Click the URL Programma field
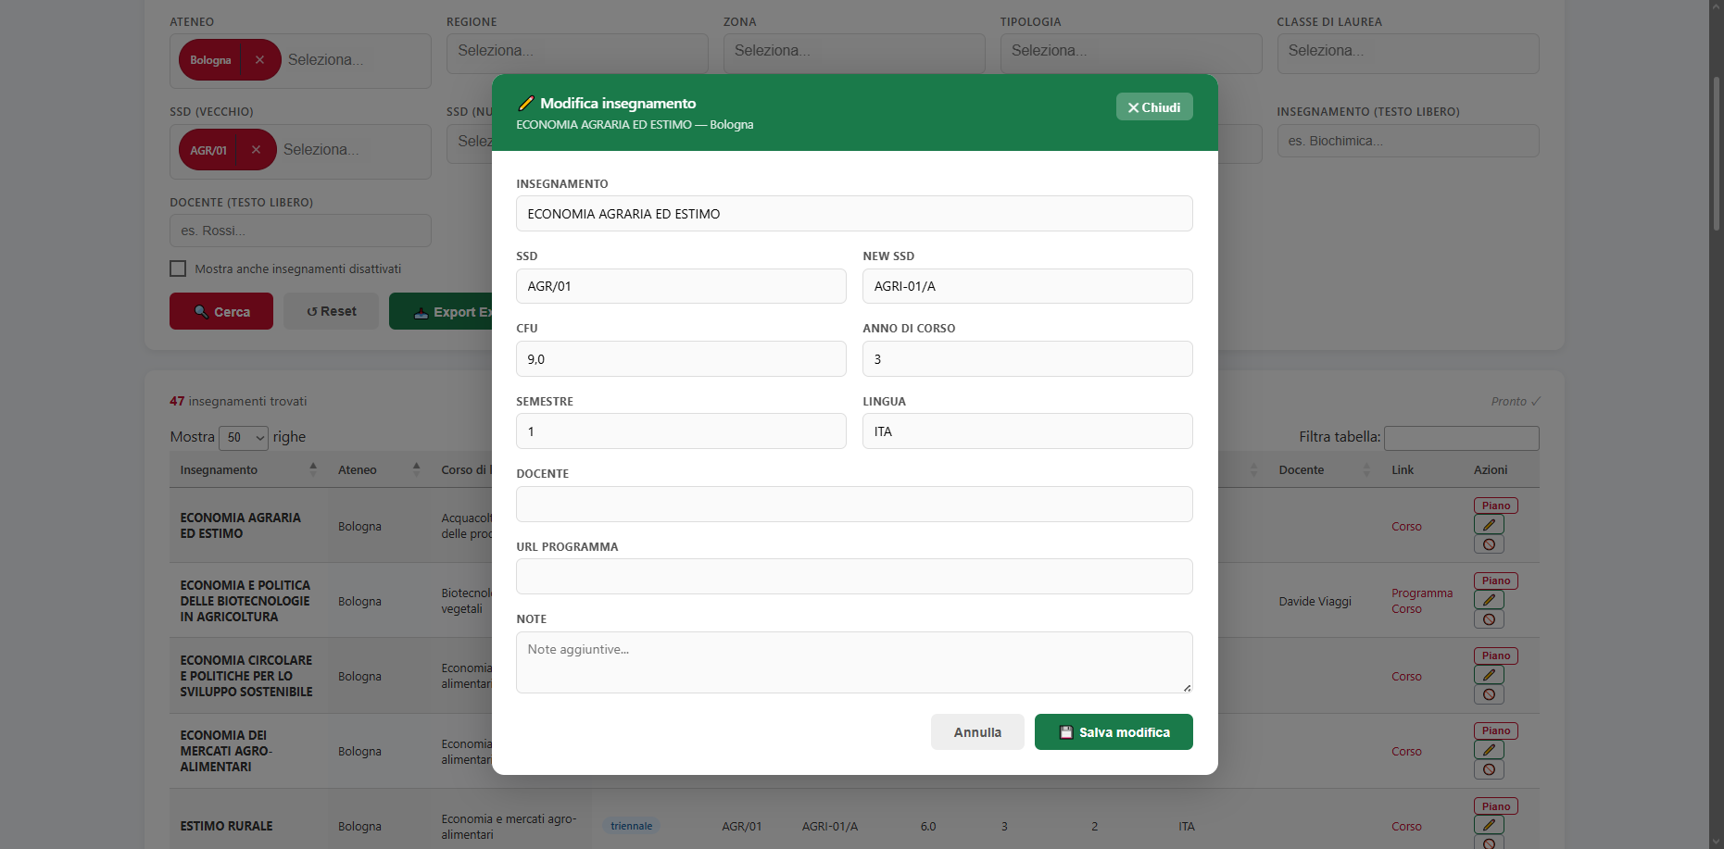 854,577
